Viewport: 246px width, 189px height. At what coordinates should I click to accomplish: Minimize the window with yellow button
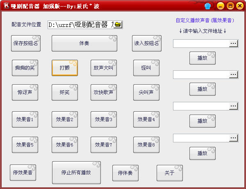click(x=221, y=6)
